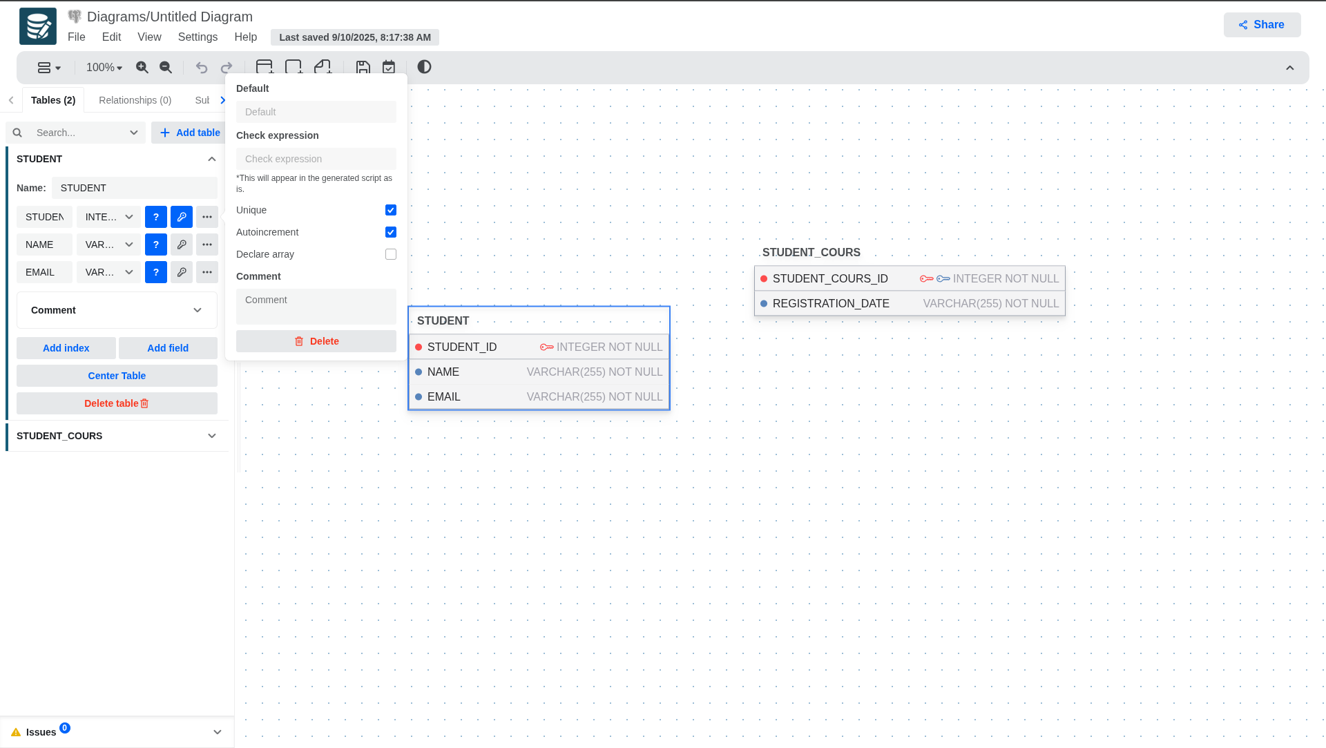
Task: Open the Settings menu
Action: click(198, 37)
